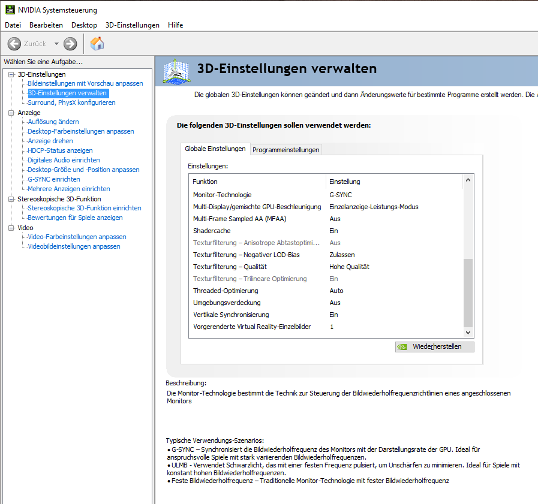Image resolution: width=538 pixels, height=504 pixels.
Task: Open Auflösung ändern
Action: (53, 122)
